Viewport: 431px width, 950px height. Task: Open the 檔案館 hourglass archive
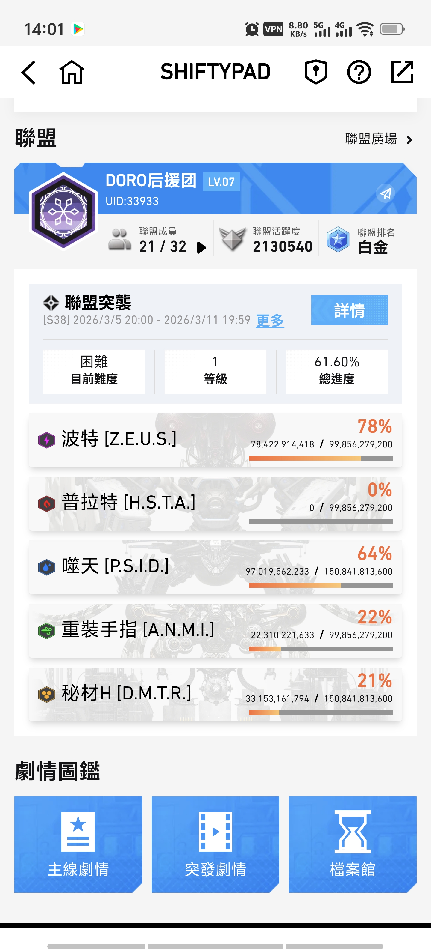tap(352, 844)
